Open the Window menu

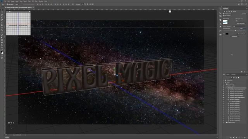pyautogui.click(x=41, y=1)
